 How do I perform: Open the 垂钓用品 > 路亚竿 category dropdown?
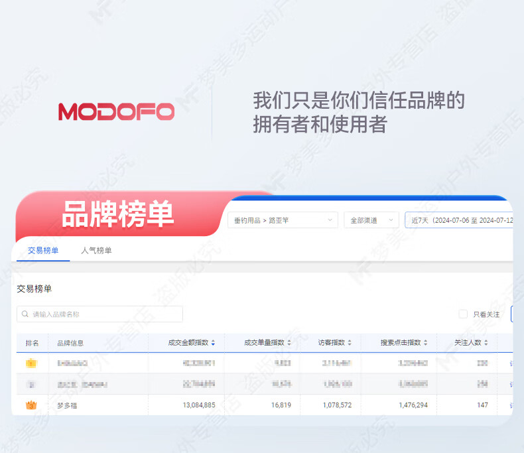click(x=283, y=220)
